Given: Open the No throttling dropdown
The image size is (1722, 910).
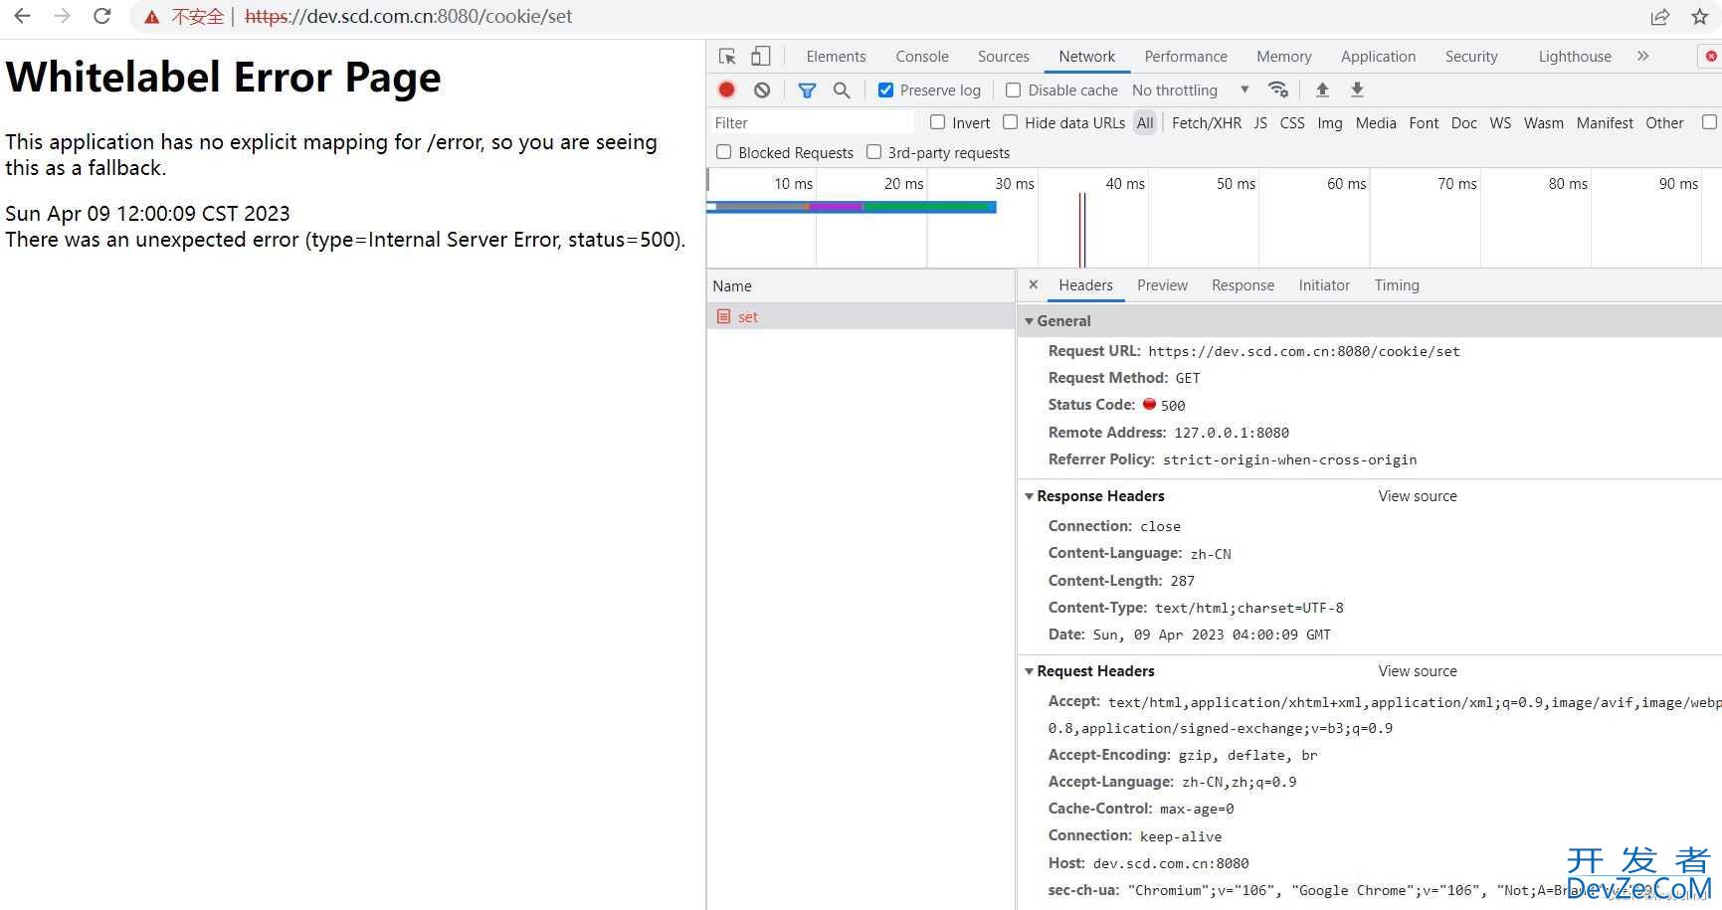Looking at the screenshot, I should [x=1190, y=90].
